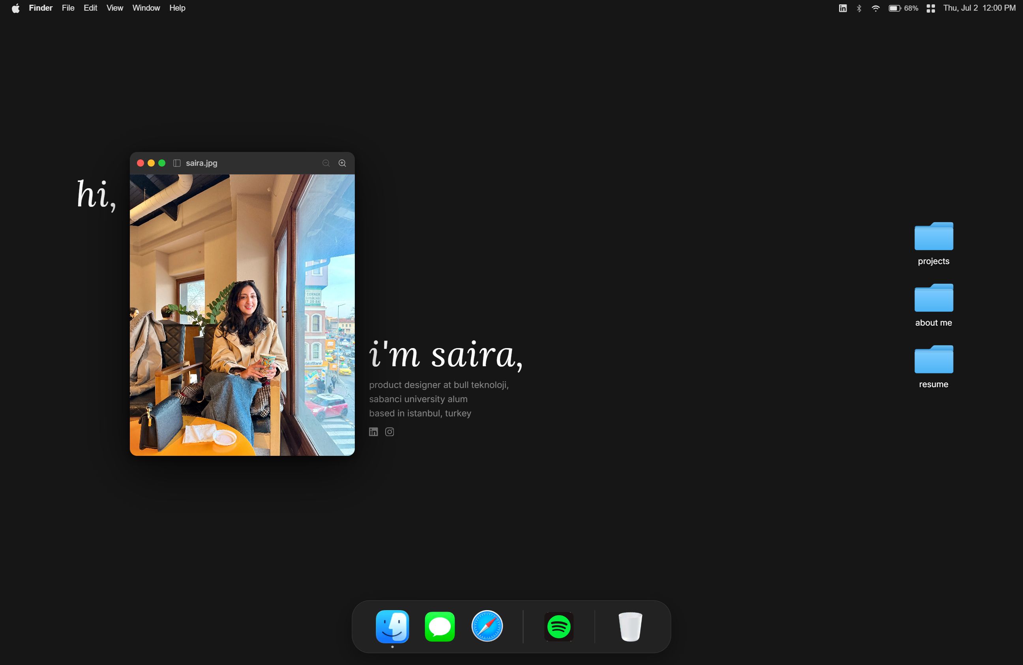This screenshot has height=665, width=1023.
Task: Open the projects folder
Action: [x=933, y=236]
